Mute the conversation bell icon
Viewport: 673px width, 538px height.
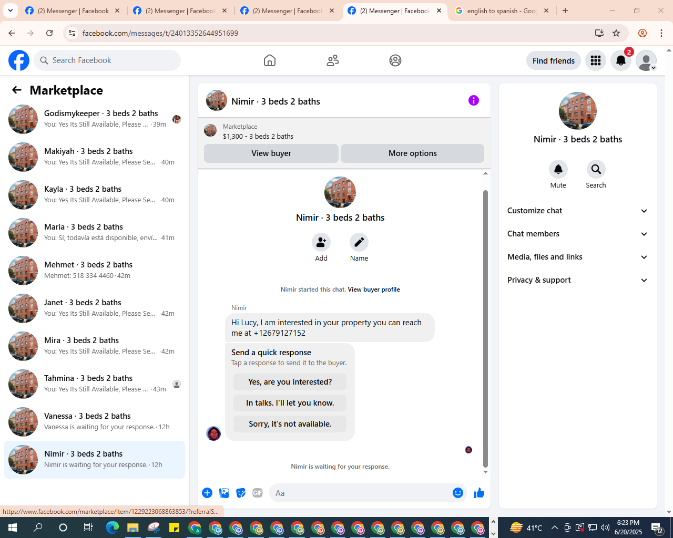pyautogui.click(x=558, y=169)
